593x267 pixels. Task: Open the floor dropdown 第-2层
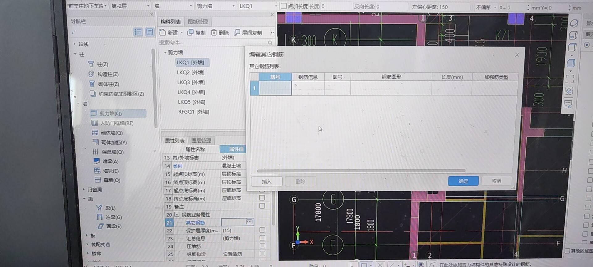click(x=130, y=6)
